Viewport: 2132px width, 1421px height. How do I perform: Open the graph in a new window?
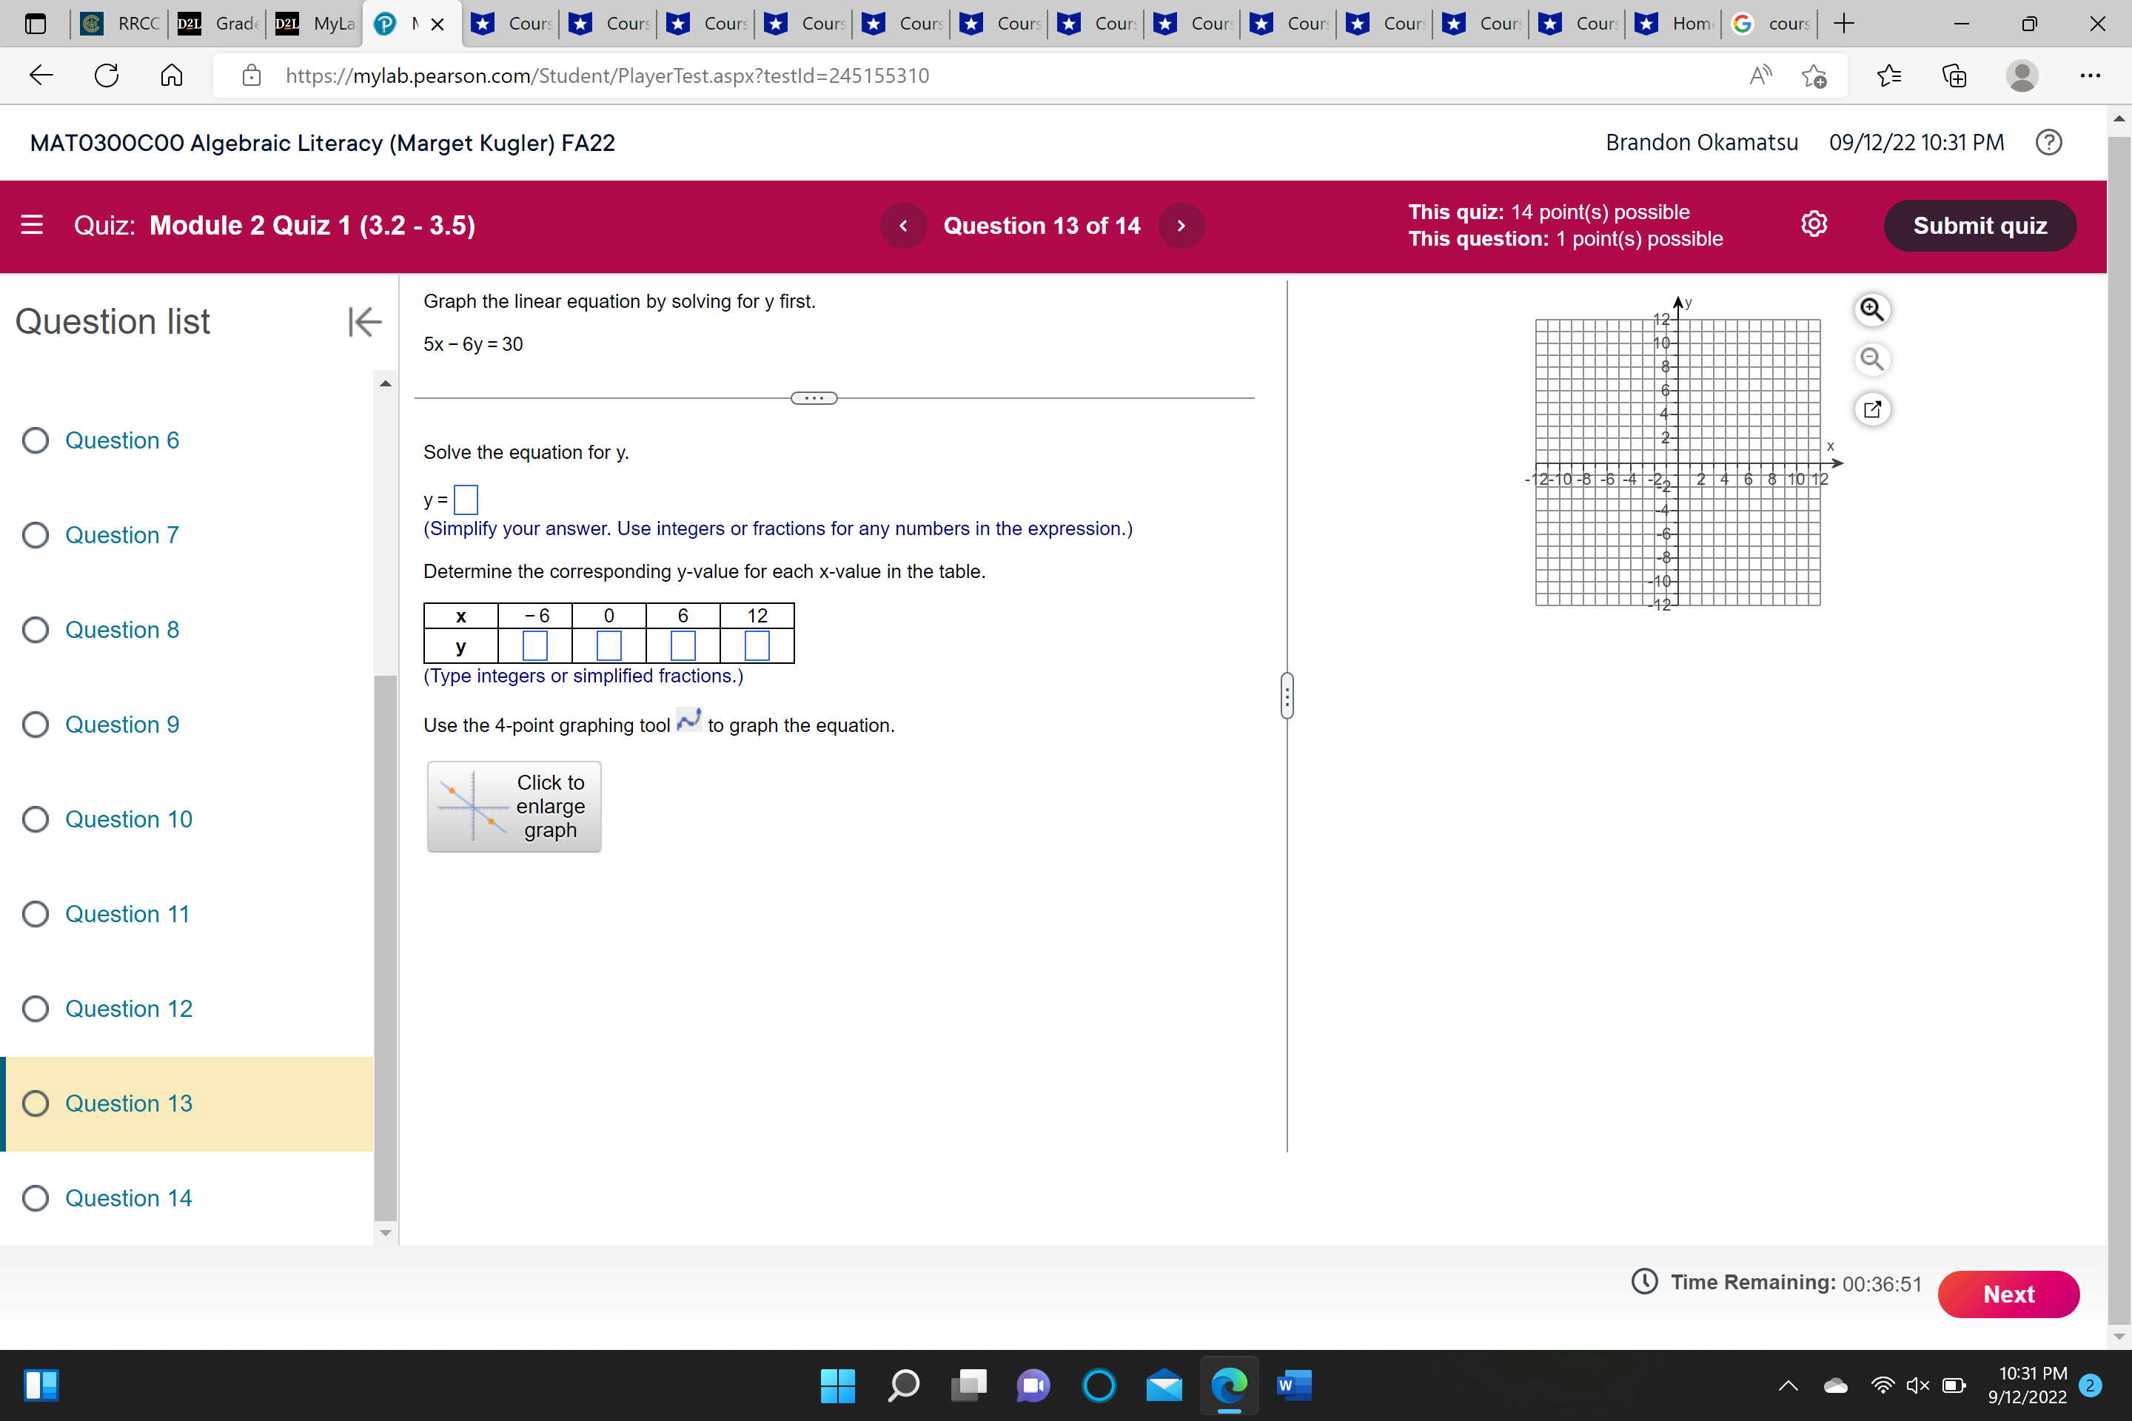1873,409
